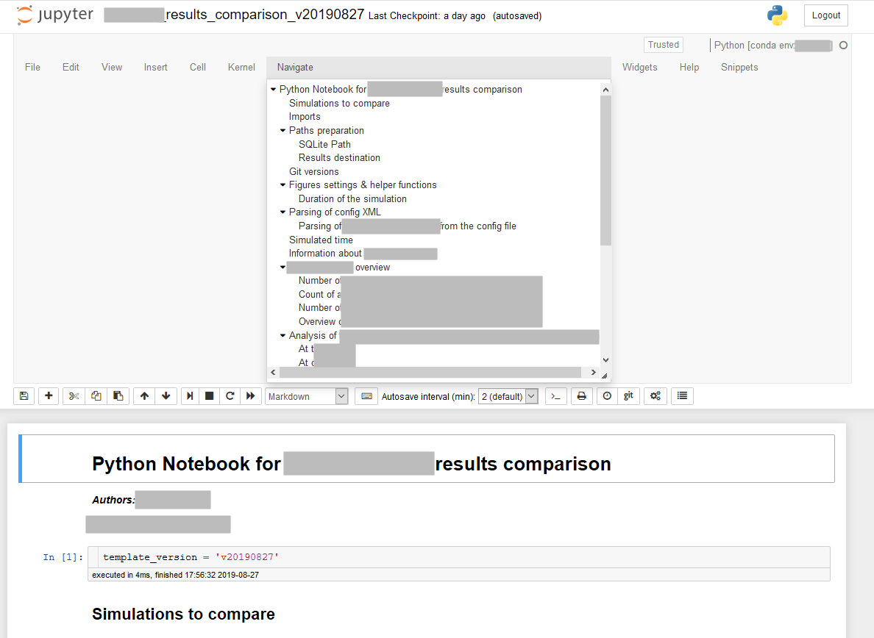Open the Kernel menu
874x638 pixels.
[x=241, y=67]
